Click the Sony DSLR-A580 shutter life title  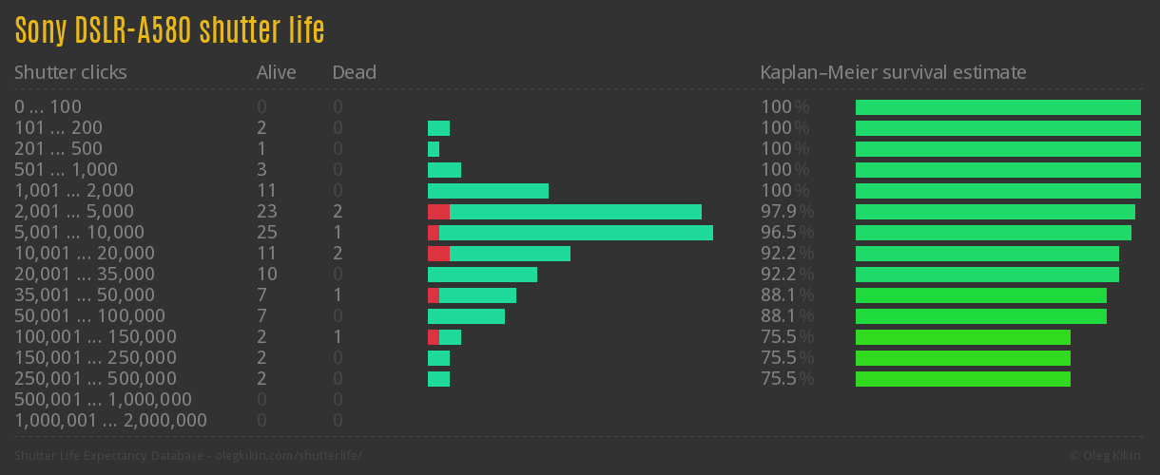[169, 30]
